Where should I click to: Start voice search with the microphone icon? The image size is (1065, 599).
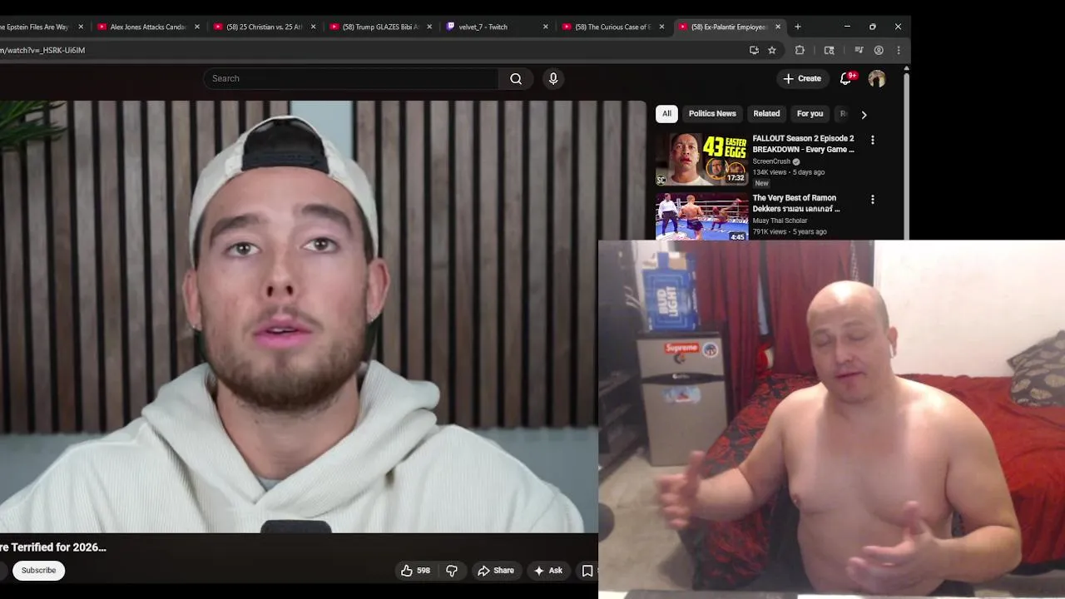[x=553, y=78]
